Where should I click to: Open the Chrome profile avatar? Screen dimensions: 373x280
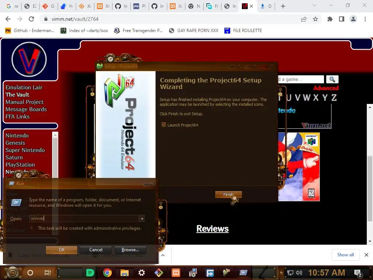[353, 19]
